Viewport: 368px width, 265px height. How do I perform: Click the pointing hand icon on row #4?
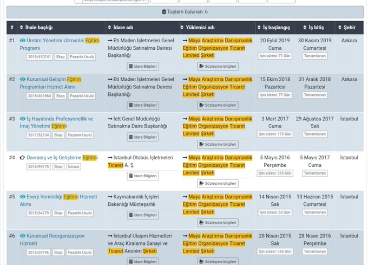click(23, 158)
